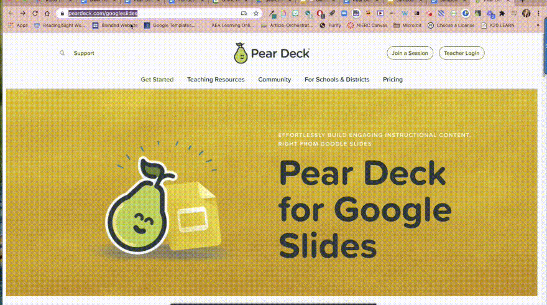The width and height of the screenshot is (547, 305).
Task: Click the rocket extension icon
Action: click(x=332, y=13)
